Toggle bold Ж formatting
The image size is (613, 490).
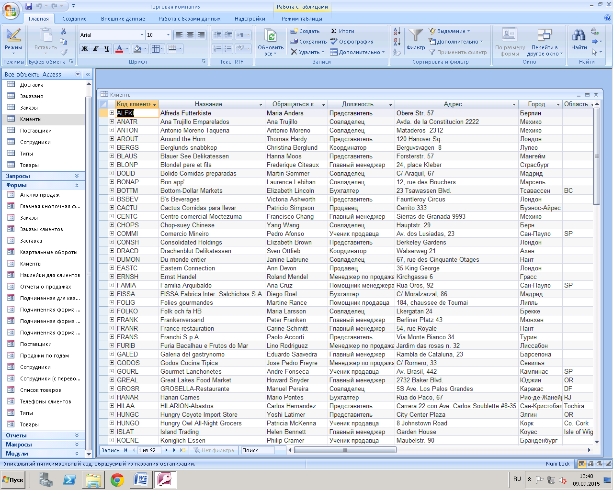(x=85, y=48)
